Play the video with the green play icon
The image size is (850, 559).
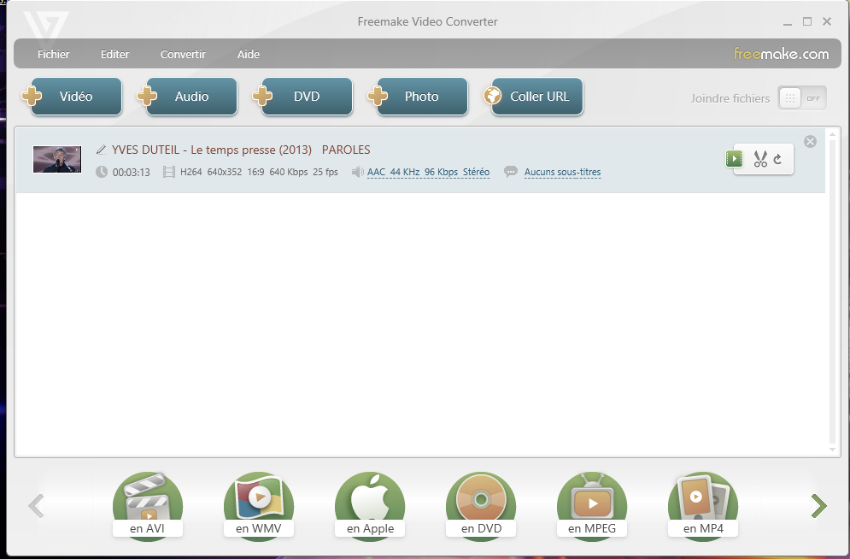click(734, 159)
